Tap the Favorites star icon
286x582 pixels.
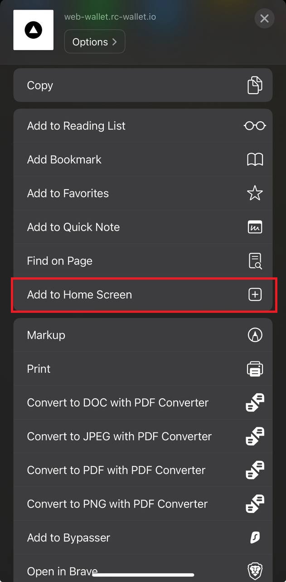pyautogui.click(x=255, y=193)
